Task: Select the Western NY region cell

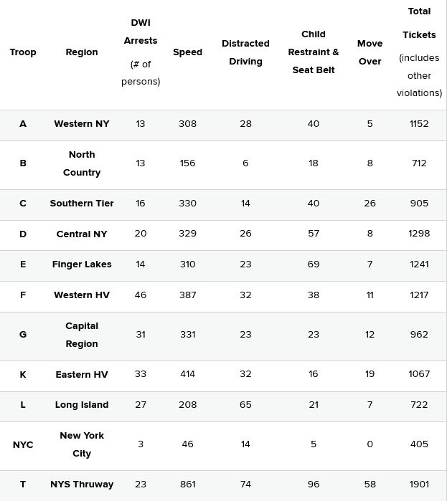Action: 82,123
